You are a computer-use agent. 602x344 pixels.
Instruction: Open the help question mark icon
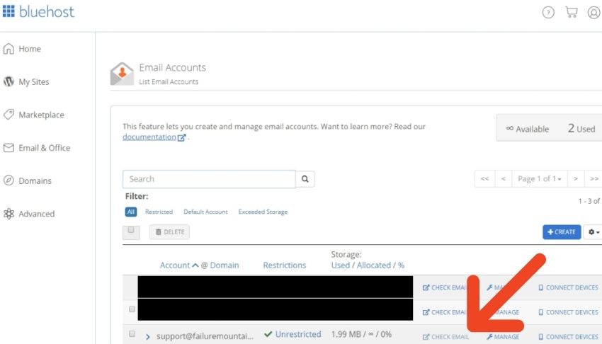548,12
